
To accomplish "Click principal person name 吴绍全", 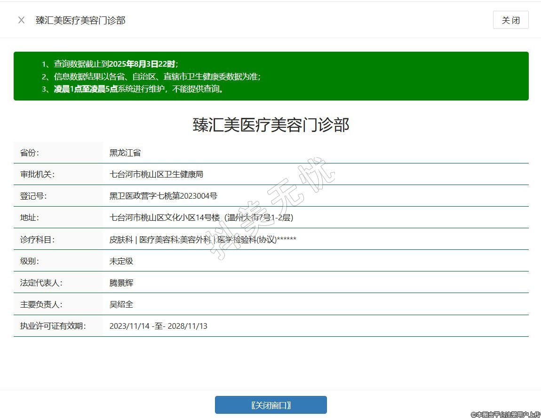I will [121, 304].
